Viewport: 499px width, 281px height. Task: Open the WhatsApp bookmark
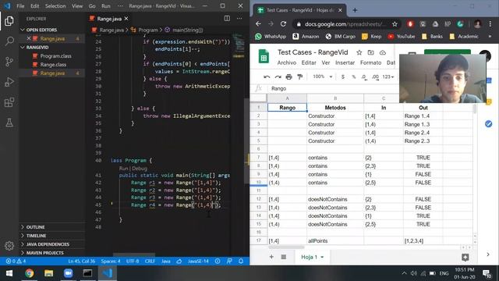[x=271, y=37]
